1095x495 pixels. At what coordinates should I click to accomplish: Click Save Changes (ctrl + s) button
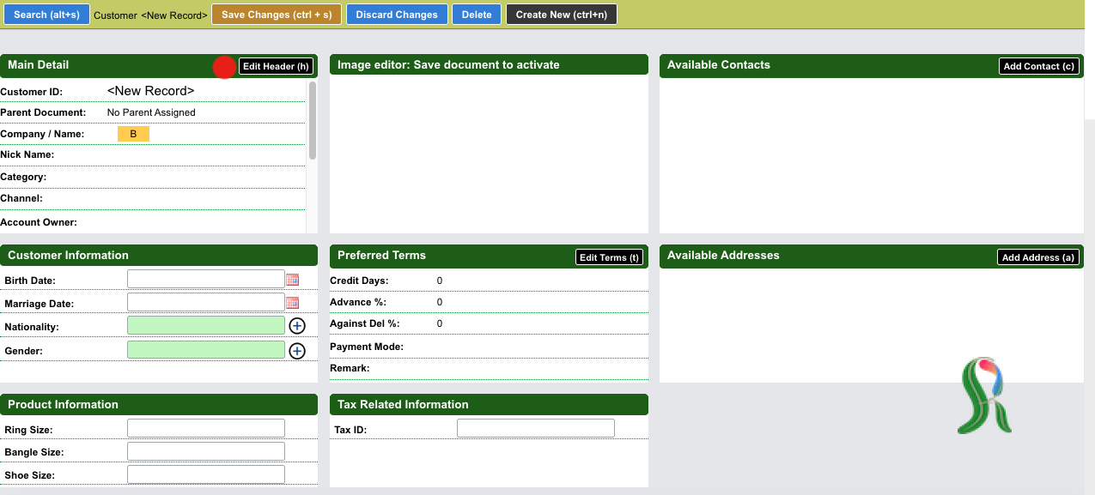[277, 15]
